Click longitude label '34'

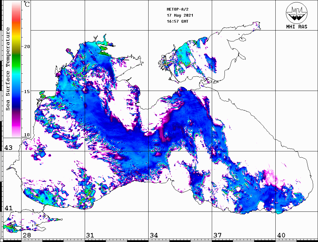click(x=154, y=235)
